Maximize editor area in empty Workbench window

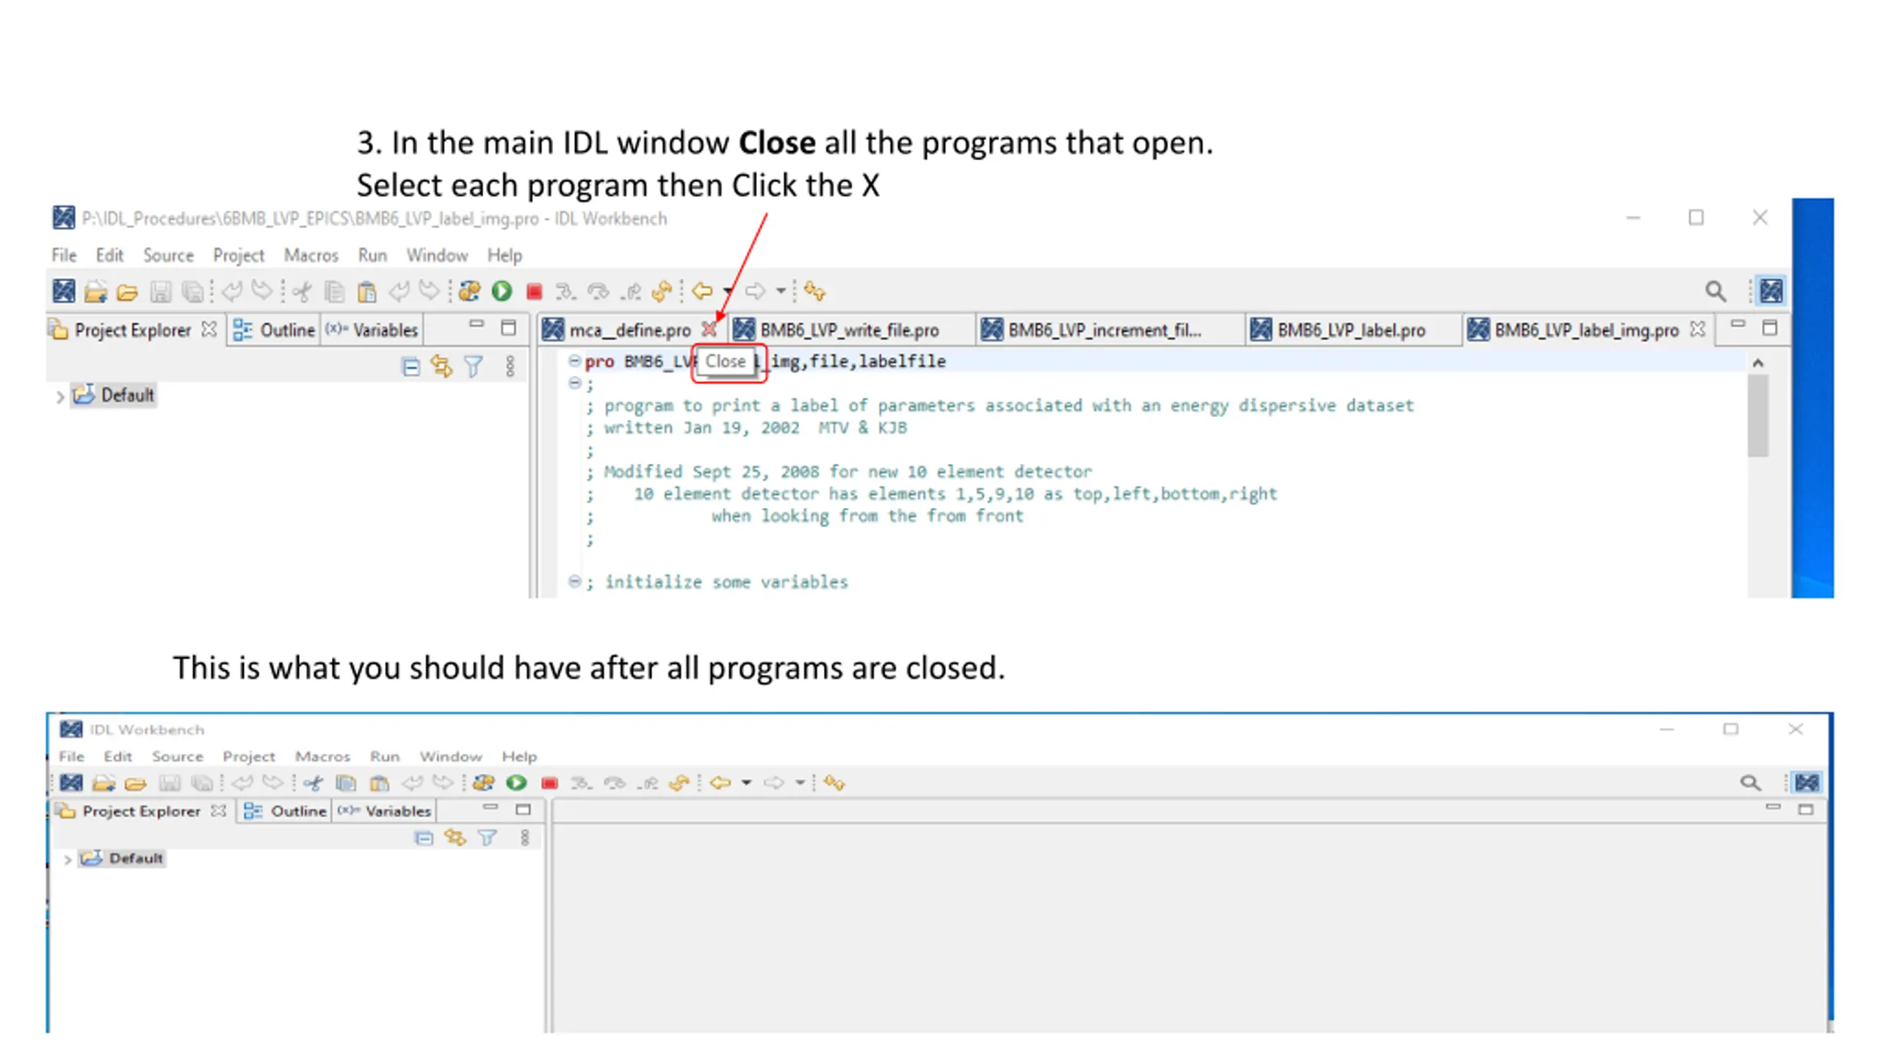coord(1806,810)
